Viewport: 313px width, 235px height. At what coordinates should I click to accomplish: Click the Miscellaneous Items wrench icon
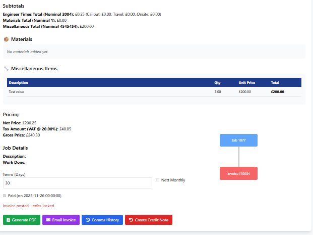pos(6,68)
